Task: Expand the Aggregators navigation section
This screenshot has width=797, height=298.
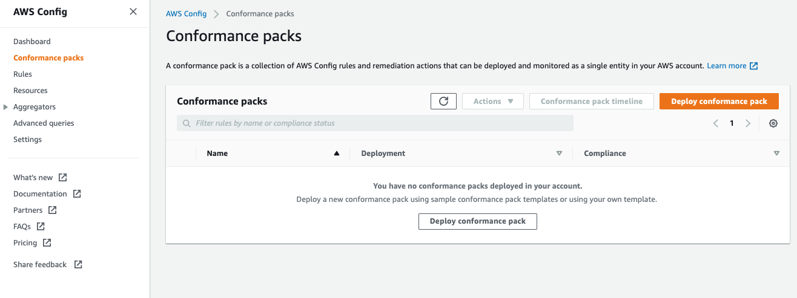Action: [x=6, y=107]
